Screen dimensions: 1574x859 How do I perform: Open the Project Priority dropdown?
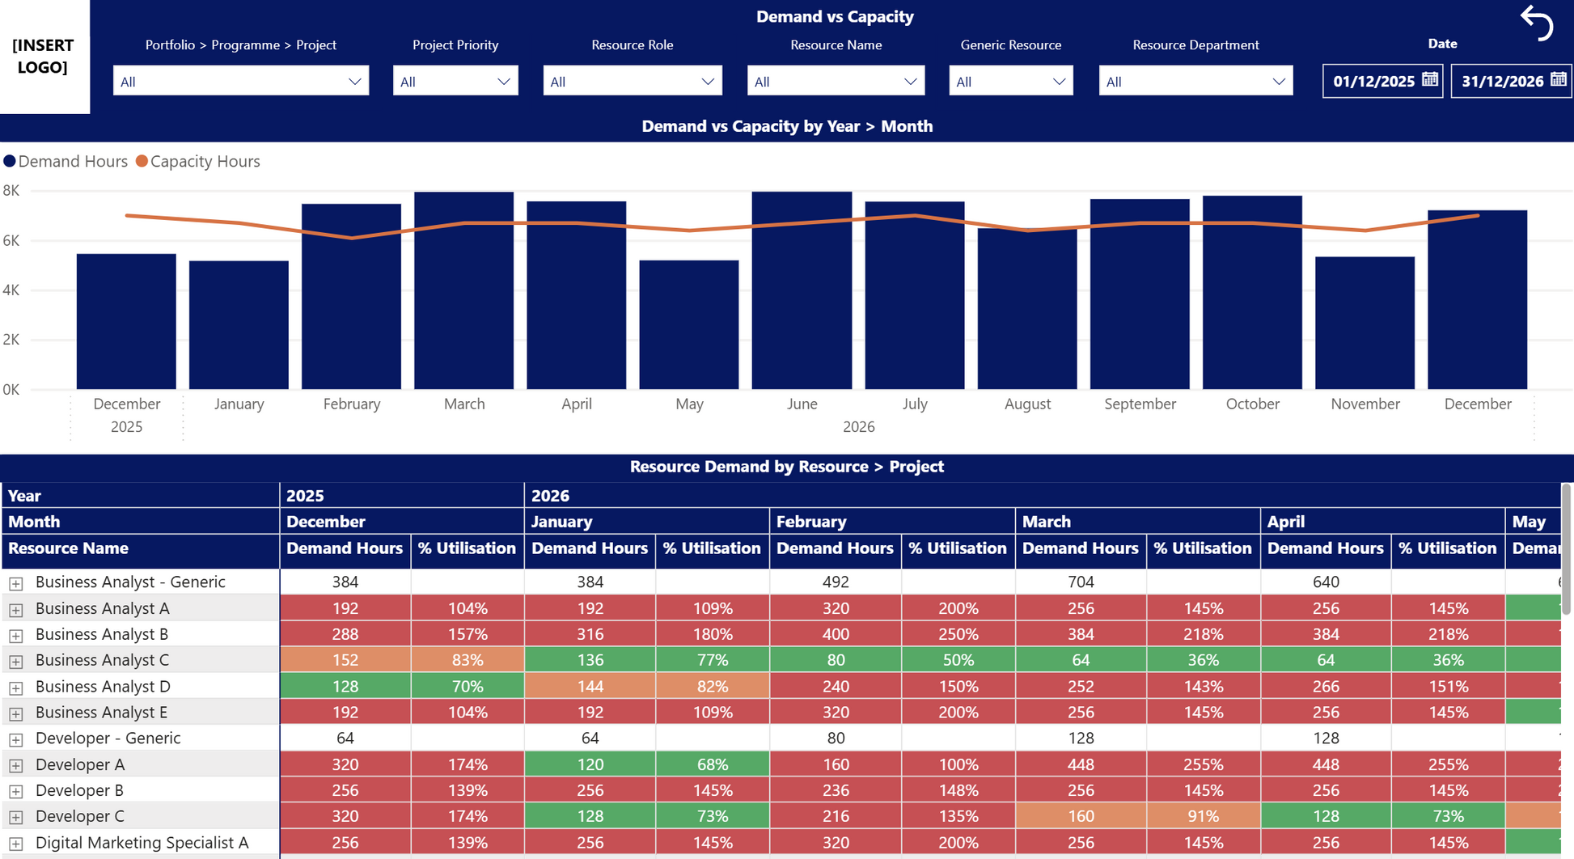tap(455, 81)
